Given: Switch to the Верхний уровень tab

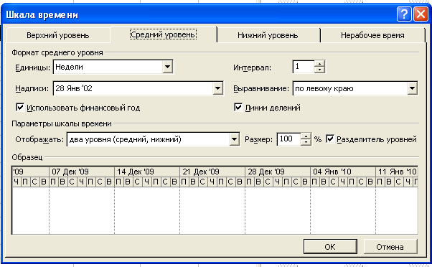Looking at the screenshot, I should [58, 35].
